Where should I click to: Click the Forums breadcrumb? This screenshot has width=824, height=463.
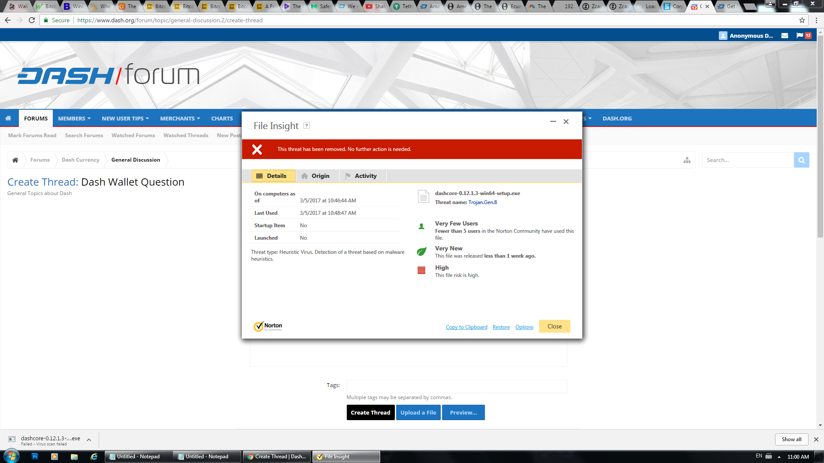coord(40,160)
